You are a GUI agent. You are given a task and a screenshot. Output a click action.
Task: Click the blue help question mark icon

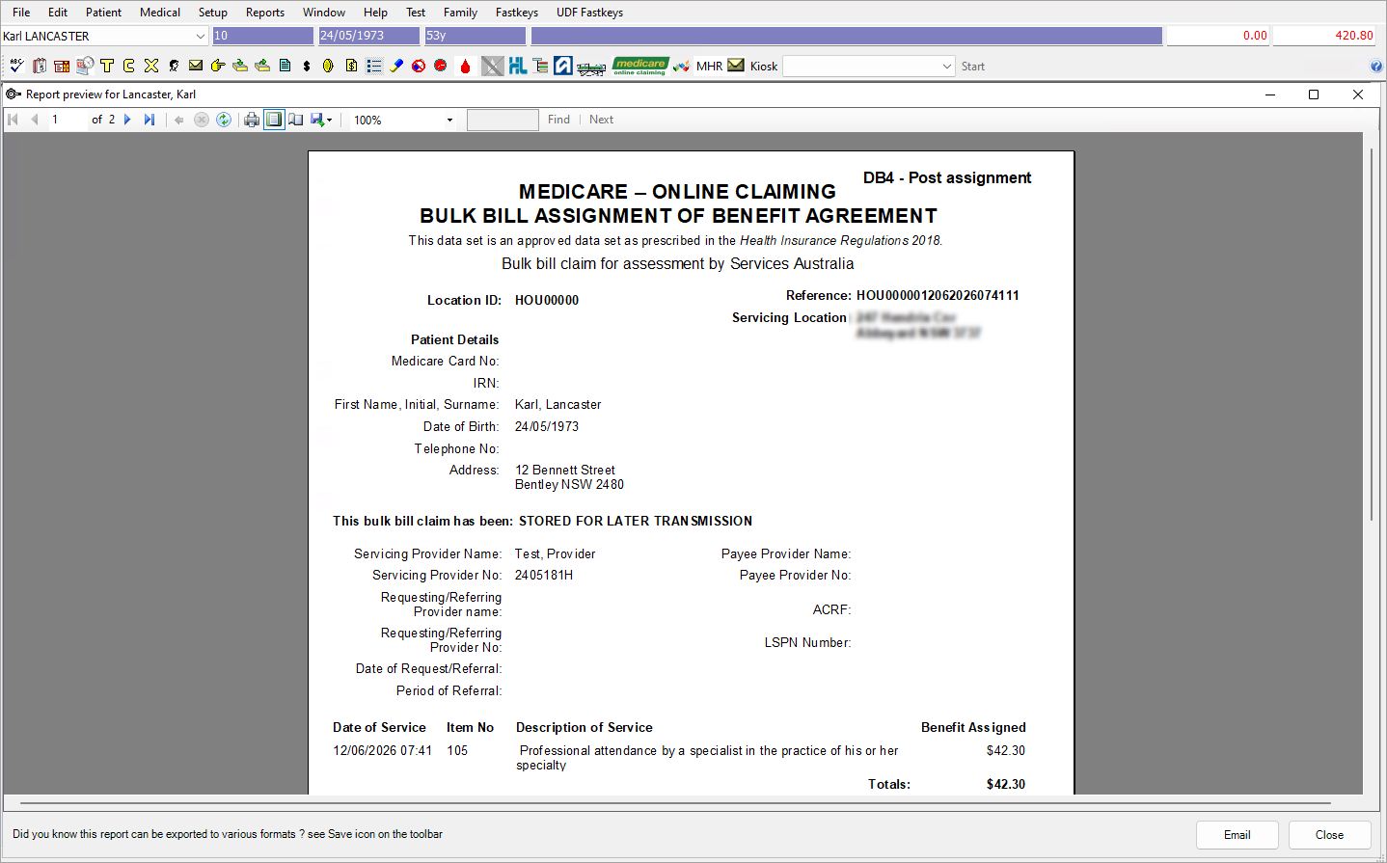tap(1376, 67)
